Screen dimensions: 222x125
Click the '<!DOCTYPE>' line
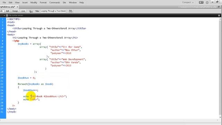click(14, 19)
